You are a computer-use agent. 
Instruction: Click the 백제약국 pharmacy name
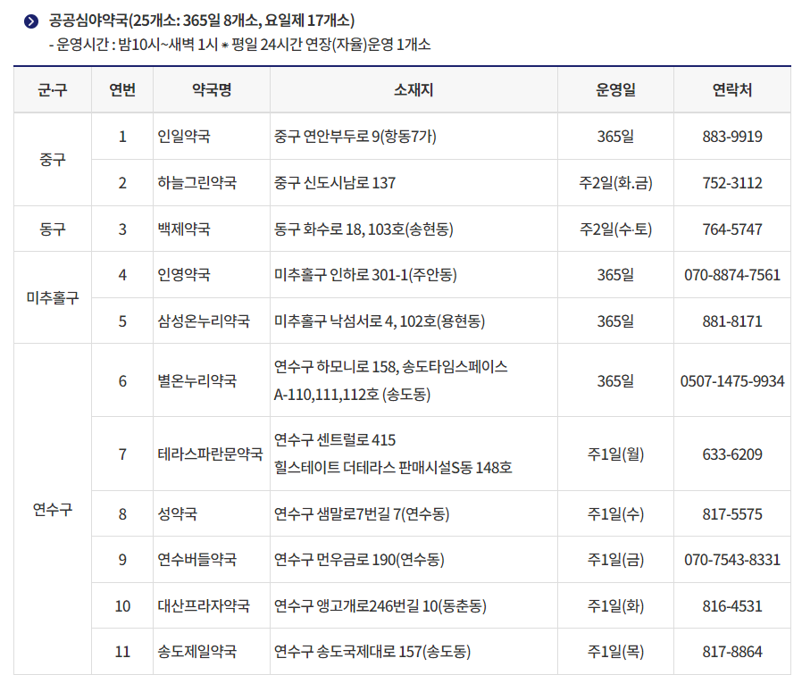click(182, 228)
